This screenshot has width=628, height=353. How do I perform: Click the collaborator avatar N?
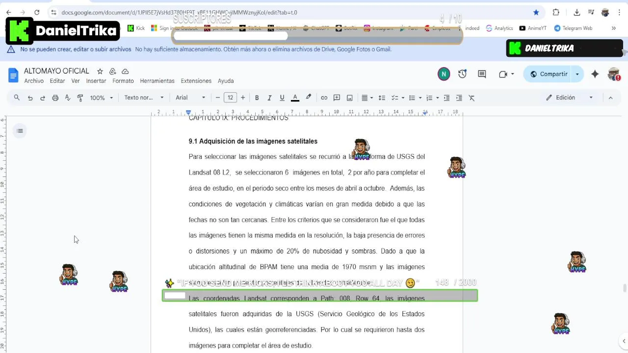coord(444,74)
